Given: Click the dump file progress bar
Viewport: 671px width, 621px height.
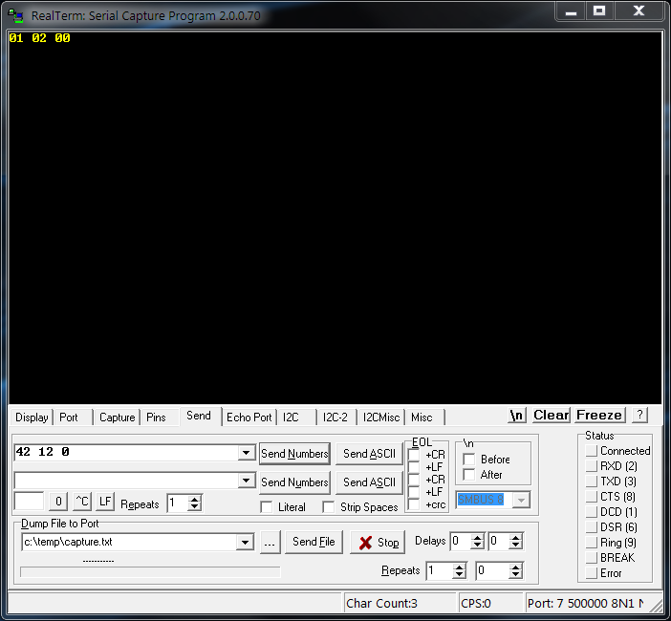Looking at the screenshot, I should tap(150, 572).
